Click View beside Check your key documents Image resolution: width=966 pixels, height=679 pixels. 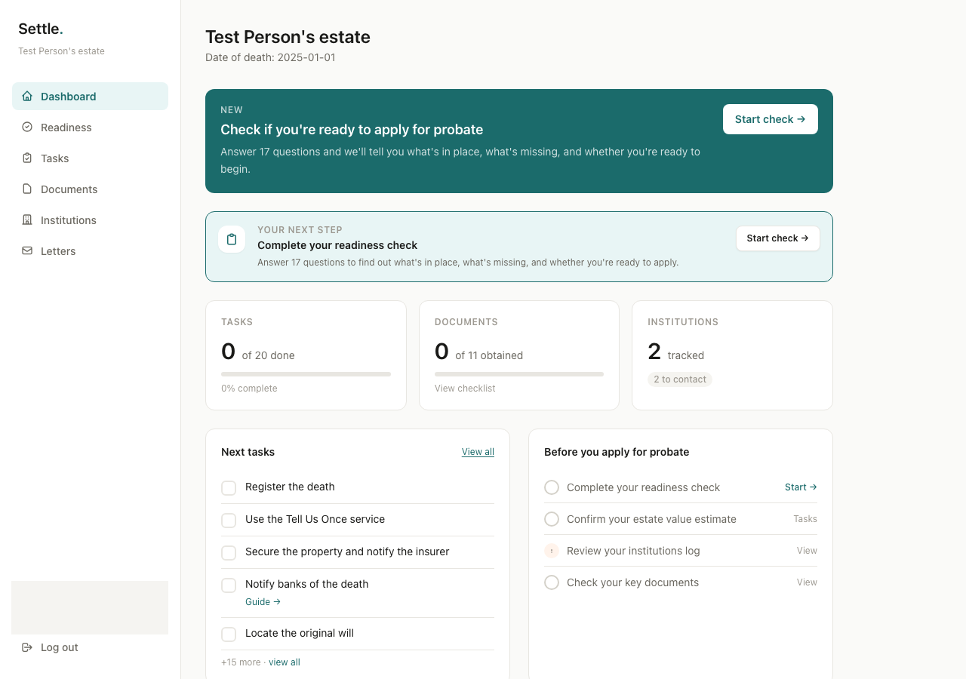pyautogui.click(x=807, y=582)
